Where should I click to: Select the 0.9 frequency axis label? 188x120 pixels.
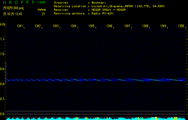[3, 69]
